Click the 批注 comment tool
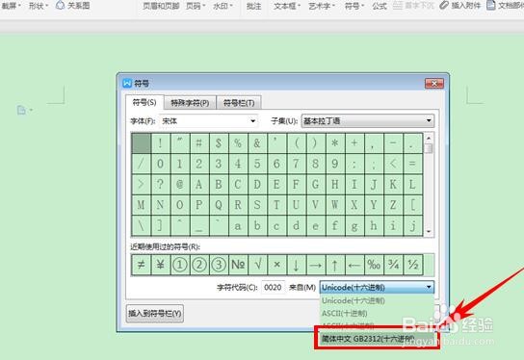The height and width of the screenshot is (360, 524). (x=253, y=6)
